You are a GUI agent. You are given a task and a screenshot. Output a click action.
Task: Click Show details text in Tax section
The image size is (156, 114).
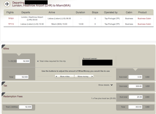click(x=104, y=85)
